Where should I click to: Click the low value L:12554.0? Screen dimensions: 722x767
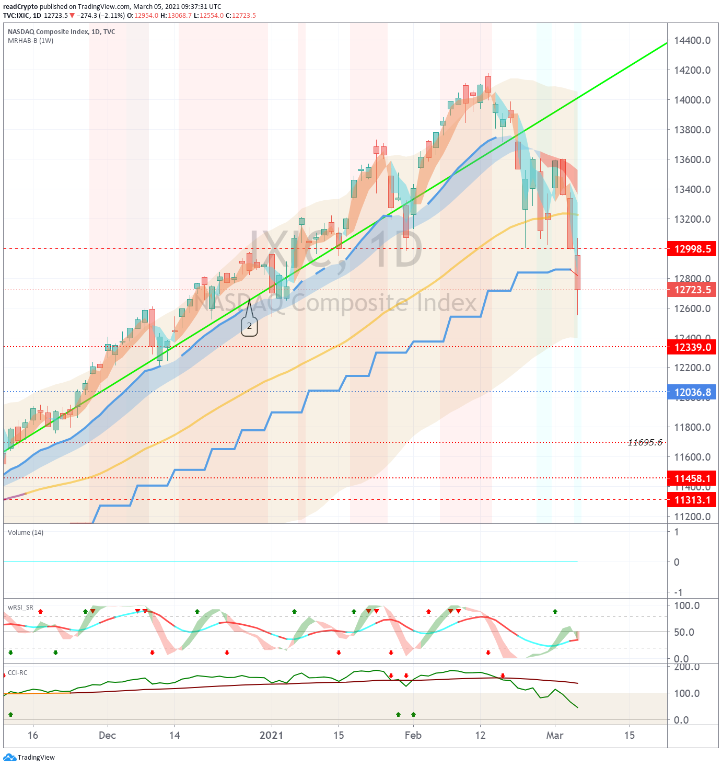coord(208,16)
